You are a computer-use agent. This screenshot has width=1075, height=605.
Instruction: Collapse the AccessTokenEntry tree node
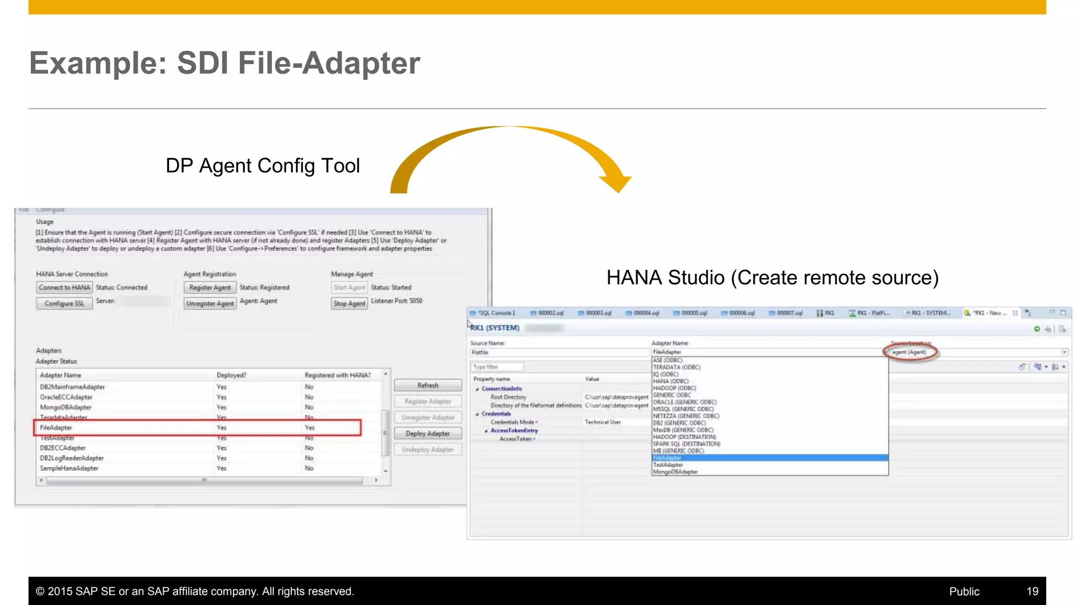486,431
